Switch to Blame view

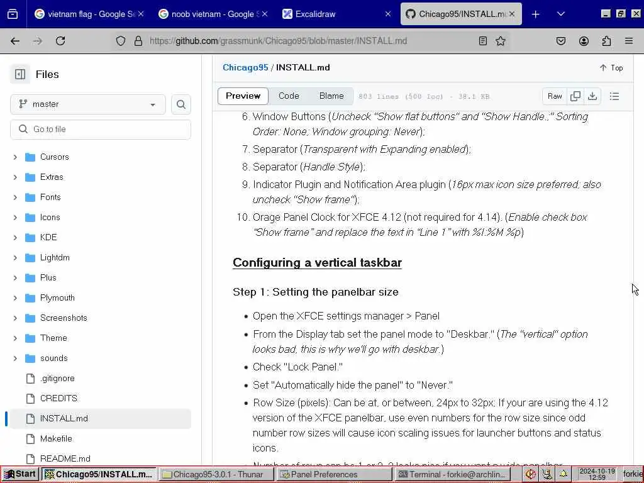pyautogui.click(x=331, y=96)
